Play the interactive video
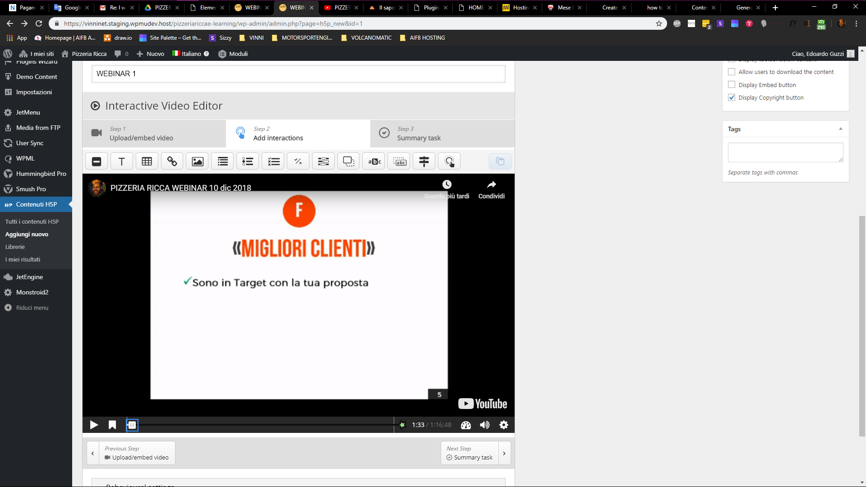The width and height of the screenshot is (866, 487). click(x=94, y=425)
